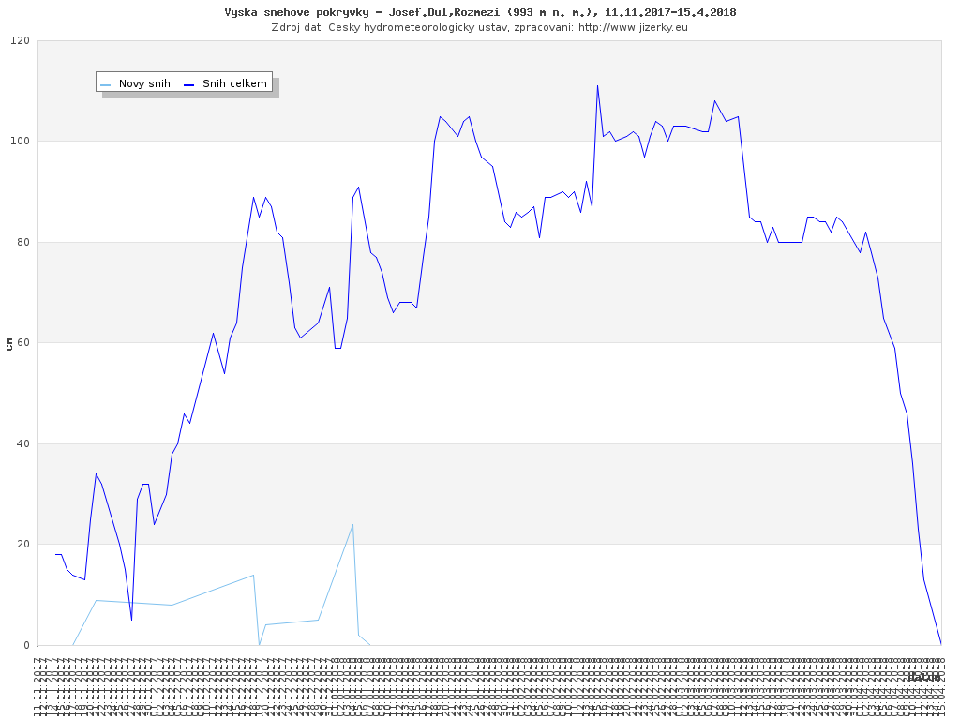Click the 20 y-axis tick label
Viewport: 960px width, 720px height.
(22, 545)
